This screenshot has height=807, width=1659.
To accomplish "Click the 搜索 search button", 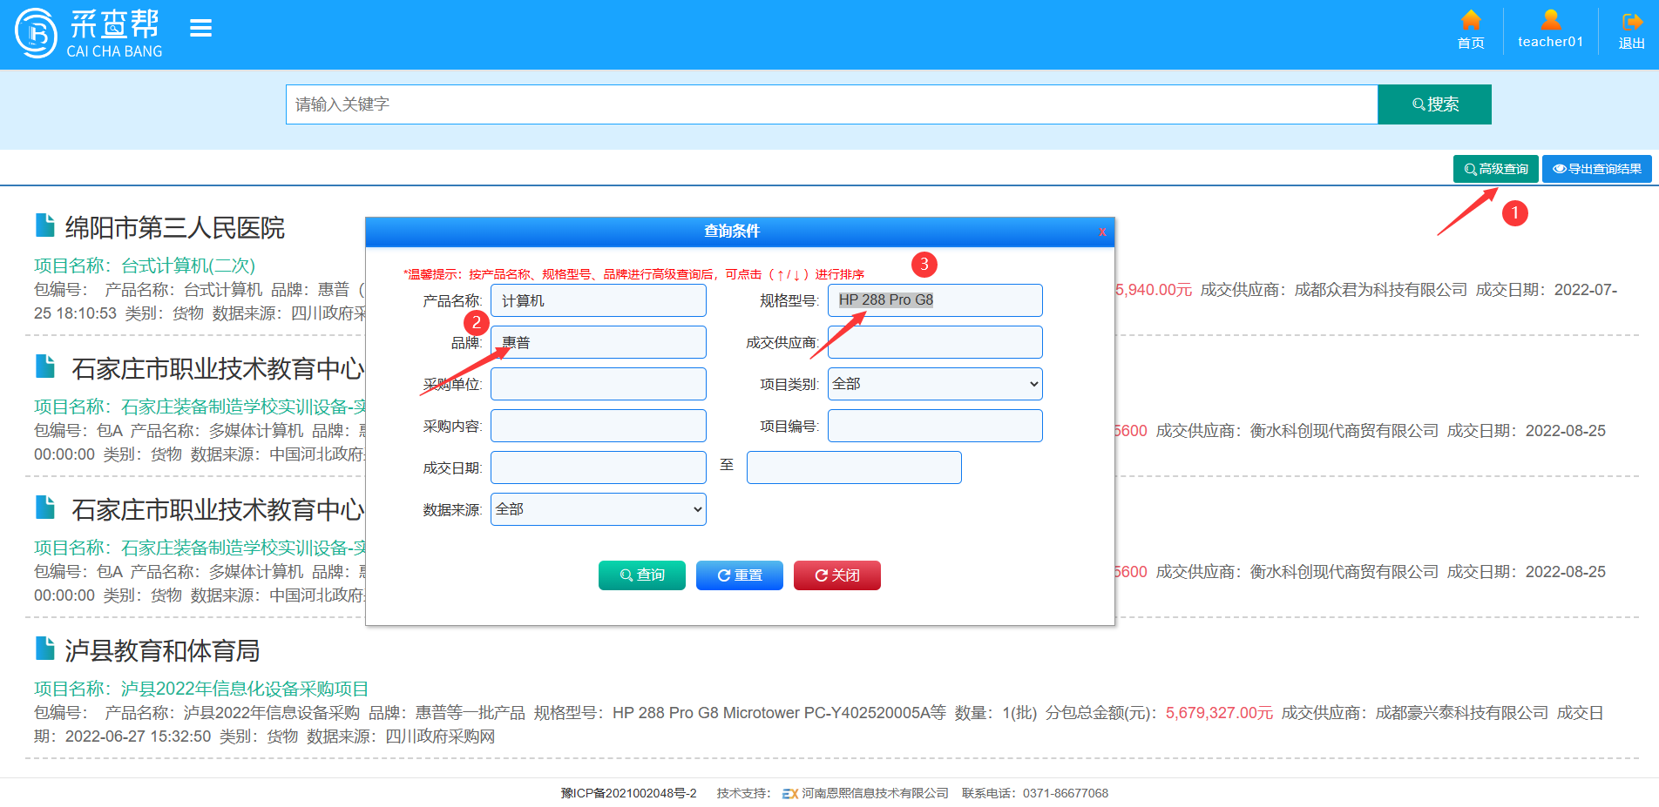I will 1434,104.
